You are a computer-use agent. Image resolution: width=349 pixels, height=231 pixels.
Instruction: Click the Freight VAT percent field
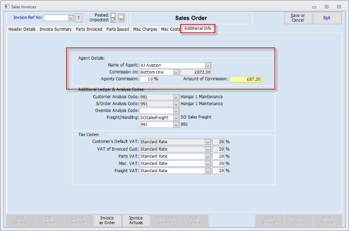point(218,171)
